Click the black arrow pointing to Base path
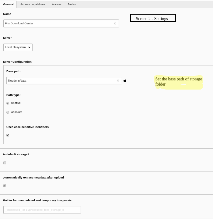Screen dimensions: 213x219 tap(138, 81)
